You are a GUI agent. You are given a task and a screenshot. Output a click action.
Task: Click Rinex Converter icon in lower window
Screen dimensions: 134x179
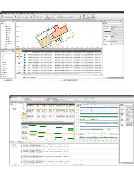[77, 99]
